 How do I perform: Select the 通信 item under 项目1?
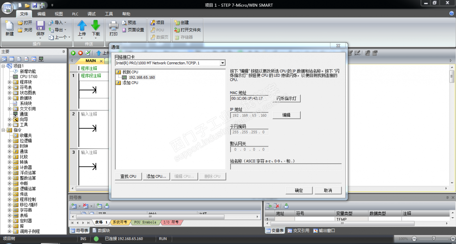pyautogui.click(x=24, y=114)
